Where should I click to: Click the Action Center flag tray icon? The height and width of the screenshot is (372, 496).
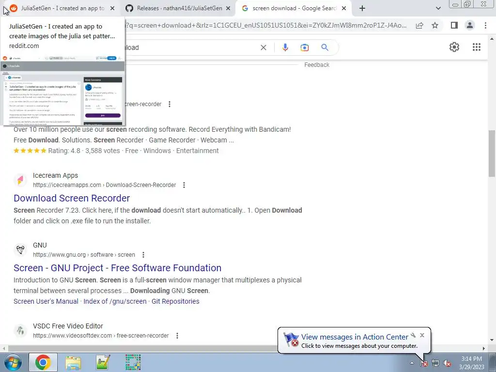(424, 363)
